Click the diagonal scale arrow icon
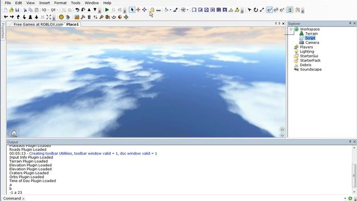The image size is (357, 201). click(262, 10)
